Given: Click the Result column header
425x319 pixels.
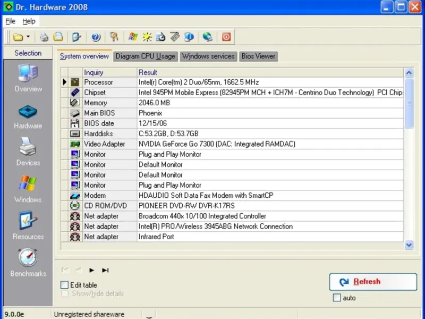Looking at the screenshot, I should pos(270,72).
